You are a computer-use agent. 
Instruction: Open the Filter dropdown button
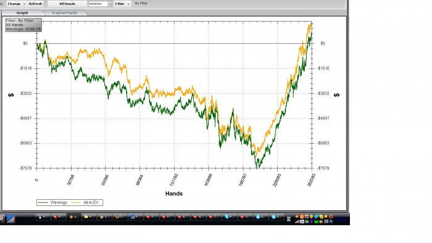click(122, 4)
